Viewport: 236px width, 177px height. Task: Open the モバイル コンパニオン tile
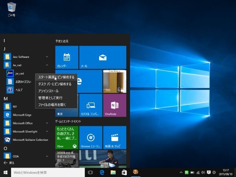tap(91, 105)
